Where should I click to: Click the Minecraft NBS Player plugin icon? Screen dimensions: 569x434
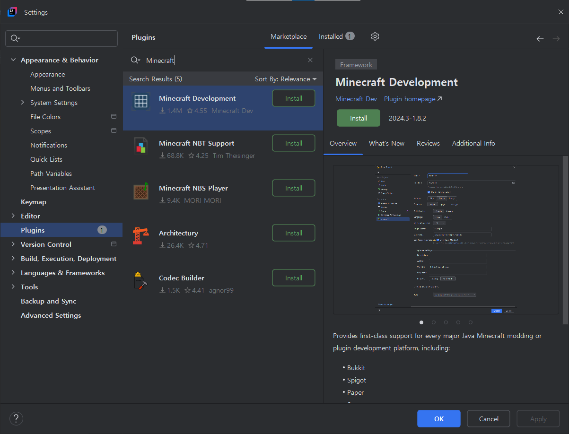141,191
